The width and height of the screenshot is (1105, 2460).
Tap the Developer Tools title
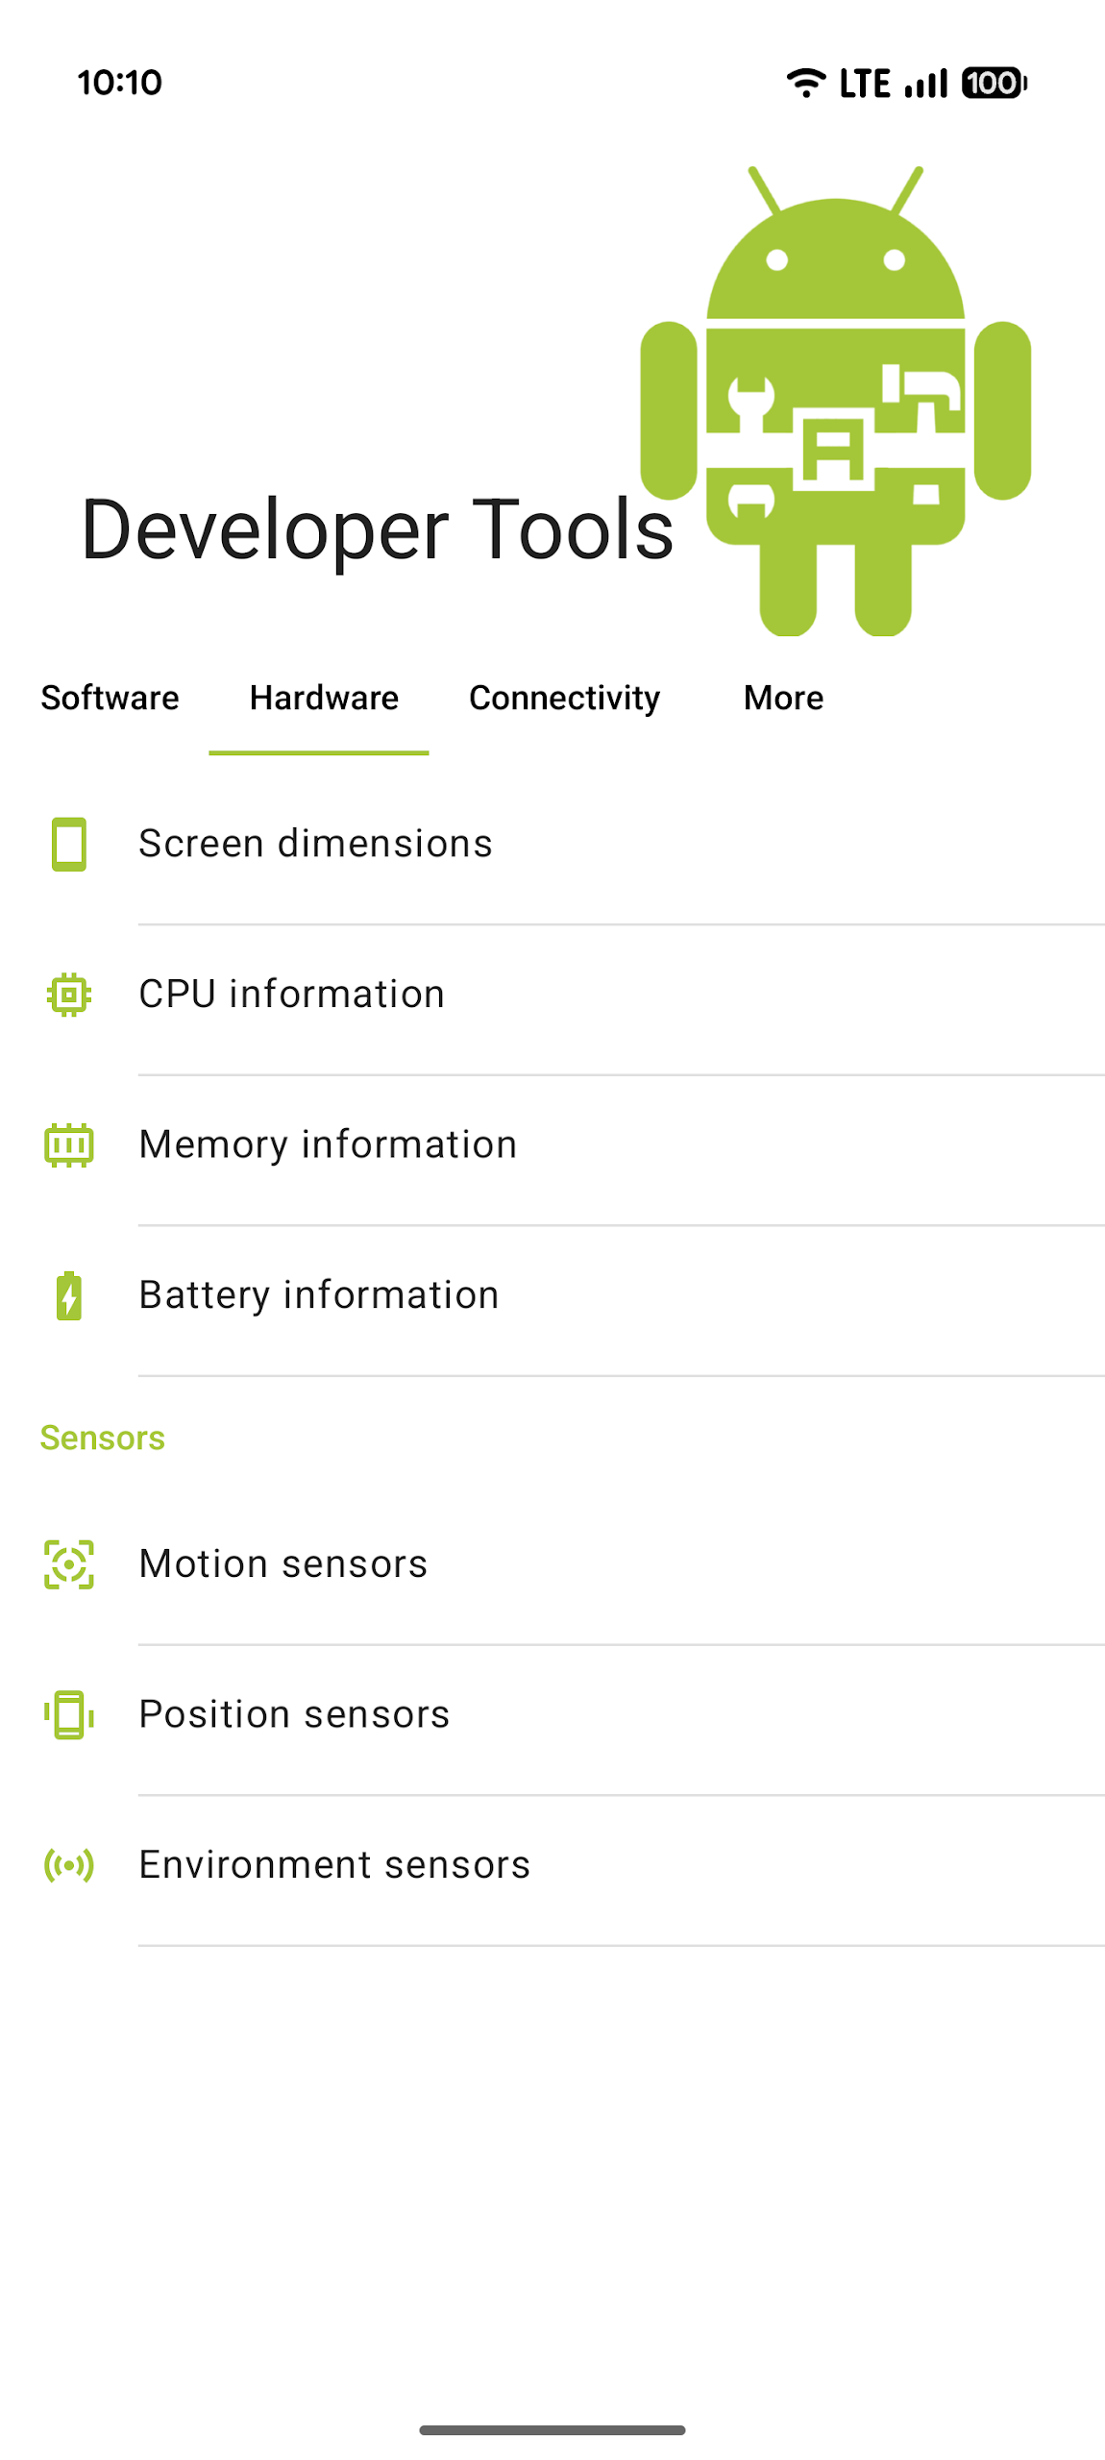coord(377,529)
